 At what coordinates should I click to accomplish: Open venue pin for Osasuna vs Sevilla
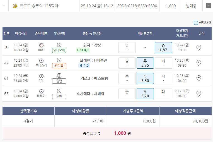coord(199,93)
